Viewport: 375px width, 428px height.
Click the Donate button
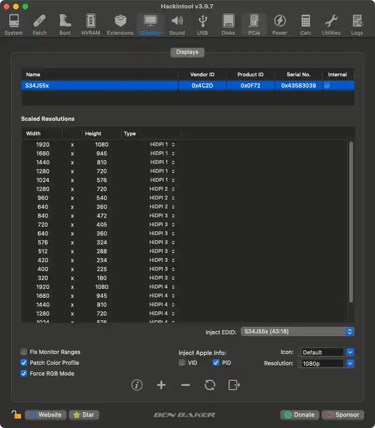299,414
